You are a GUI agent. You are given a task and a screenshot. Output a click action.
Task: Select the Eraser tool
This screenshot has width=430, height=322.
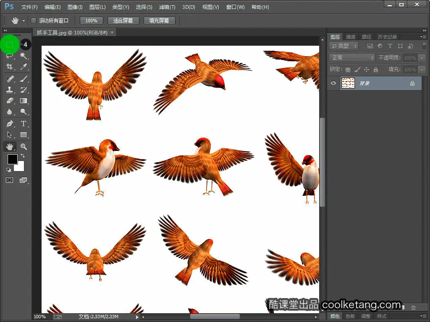point(10,101)
